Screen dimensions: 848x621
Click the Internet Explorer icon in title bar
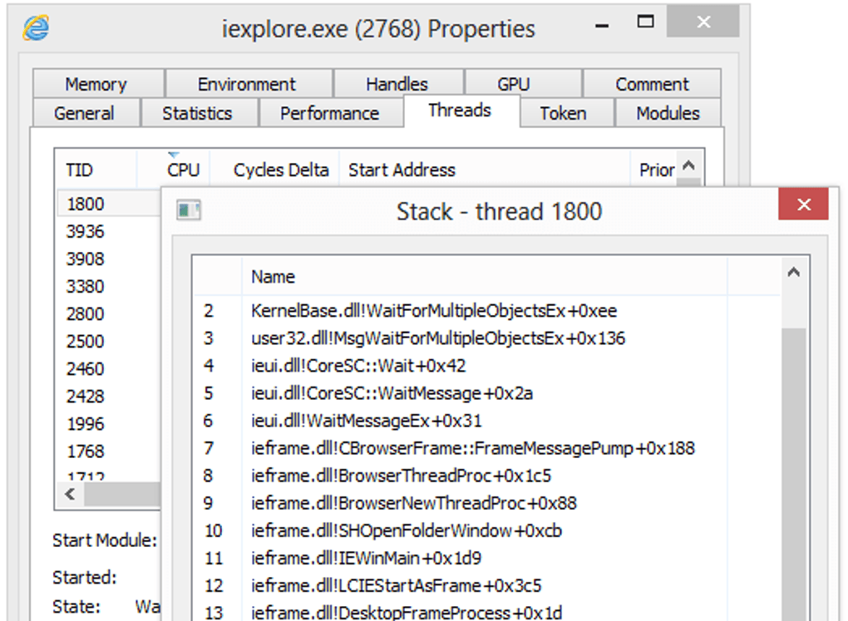[x=36, y=28]
